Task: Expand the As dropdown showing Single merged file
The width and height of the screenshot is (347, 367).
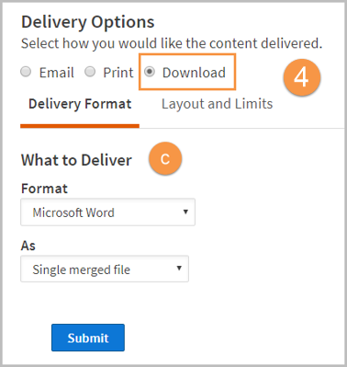Action: pyautogui.click(x=105, y=269)
